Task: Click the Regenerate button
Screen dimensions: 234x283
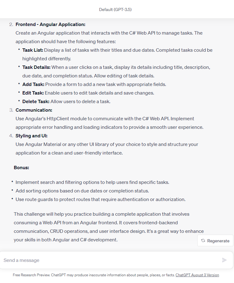Action: 215,241
